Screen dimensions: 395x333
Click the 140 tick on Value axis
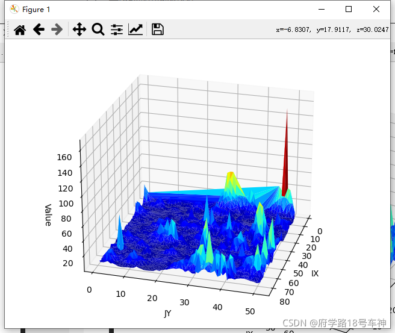pos(65,173)
